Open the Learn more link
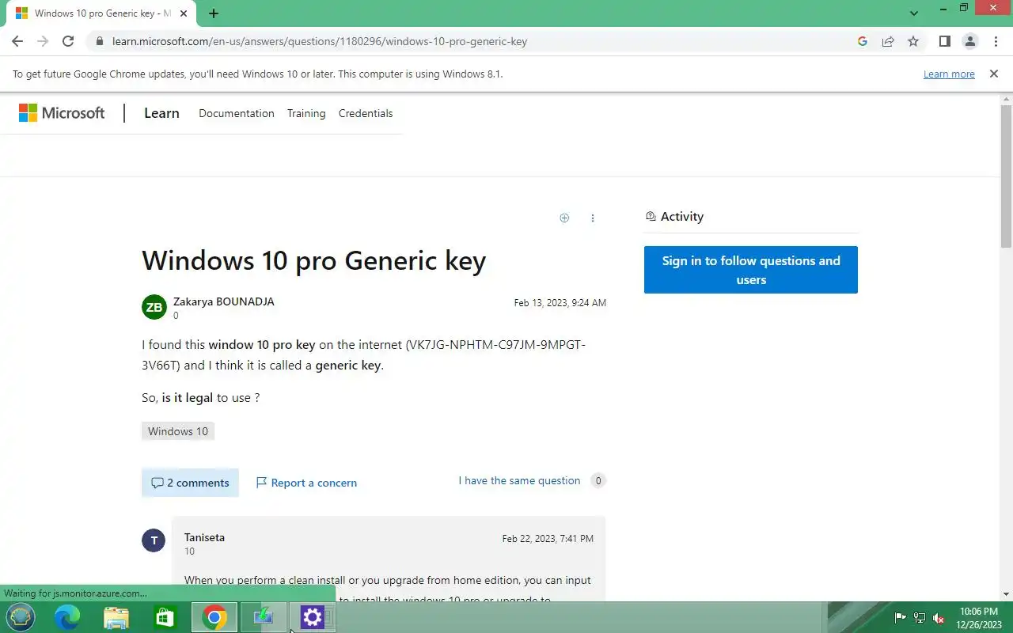Viewport: 1013px width, 633px height. click(x=949, y=74)
